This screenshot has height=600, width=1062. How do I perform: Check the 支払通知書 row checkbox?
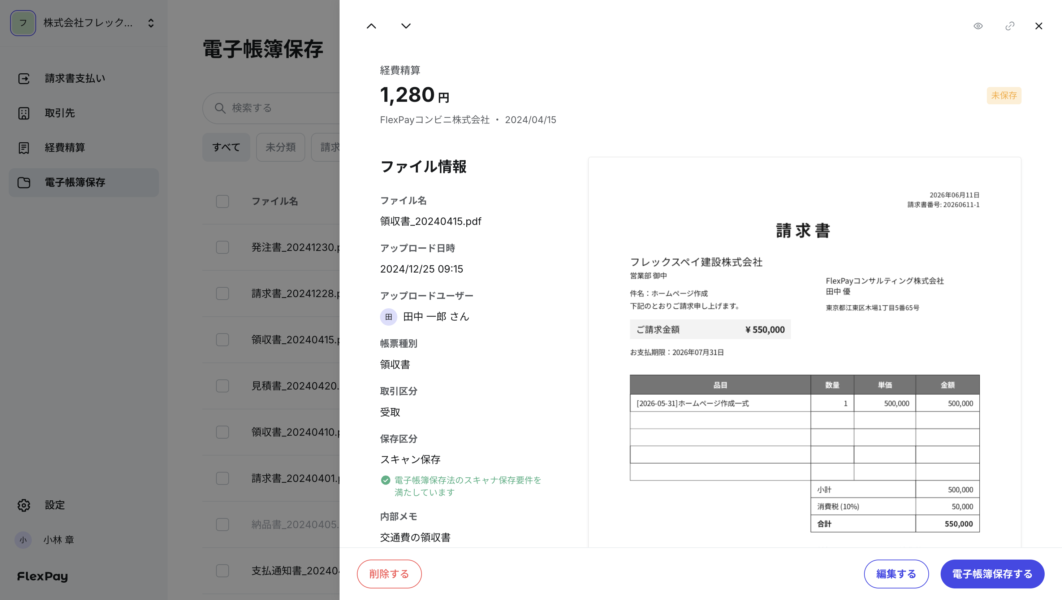click(222, 570)
